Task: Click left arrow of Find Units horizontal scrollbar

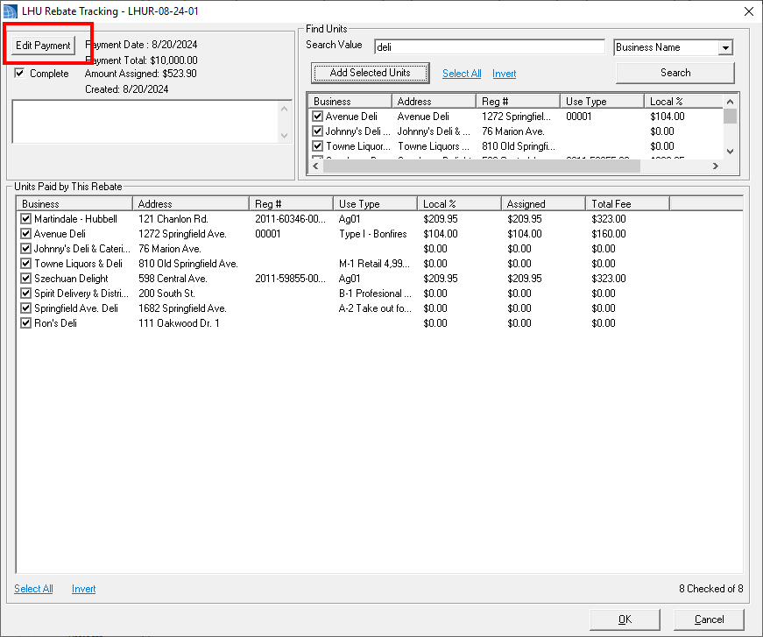Action: (x=316, y=166)
